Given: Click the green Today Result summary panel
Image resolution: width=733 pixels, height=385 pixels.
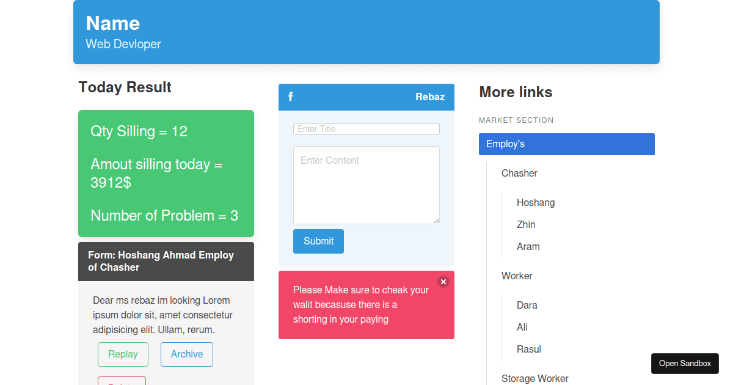Looking at the screenshot, I should 166,174.
